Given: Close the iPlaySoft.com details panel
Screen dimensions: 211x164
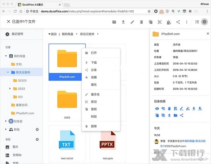Looking at the screenshot, I should (x=208, y=33).
